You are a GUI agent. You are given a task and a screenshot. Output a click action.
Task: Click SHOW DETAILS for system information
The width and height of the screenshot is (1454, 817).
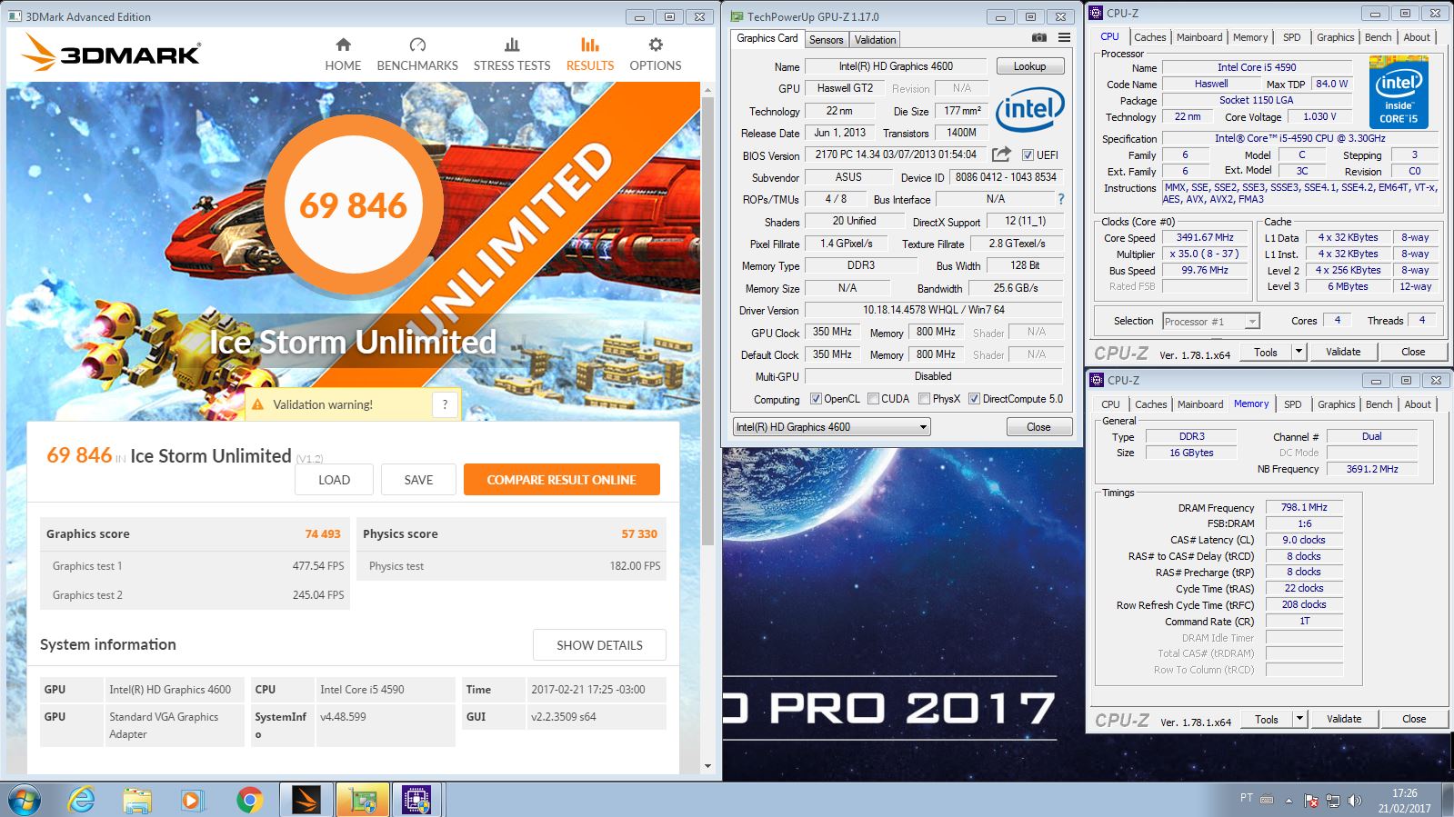(x=599, y=645)
